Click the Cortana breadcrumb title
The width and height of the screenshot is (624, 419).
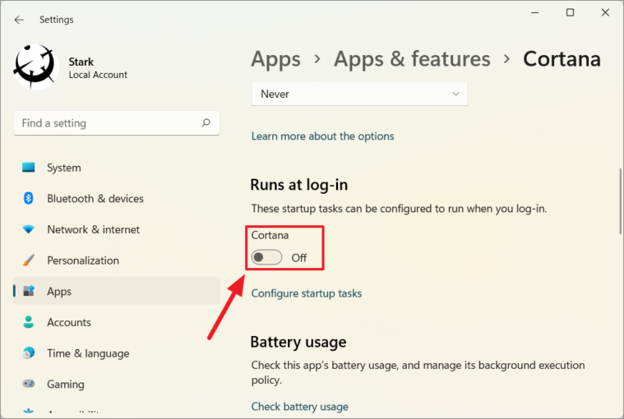click(562, 59)
